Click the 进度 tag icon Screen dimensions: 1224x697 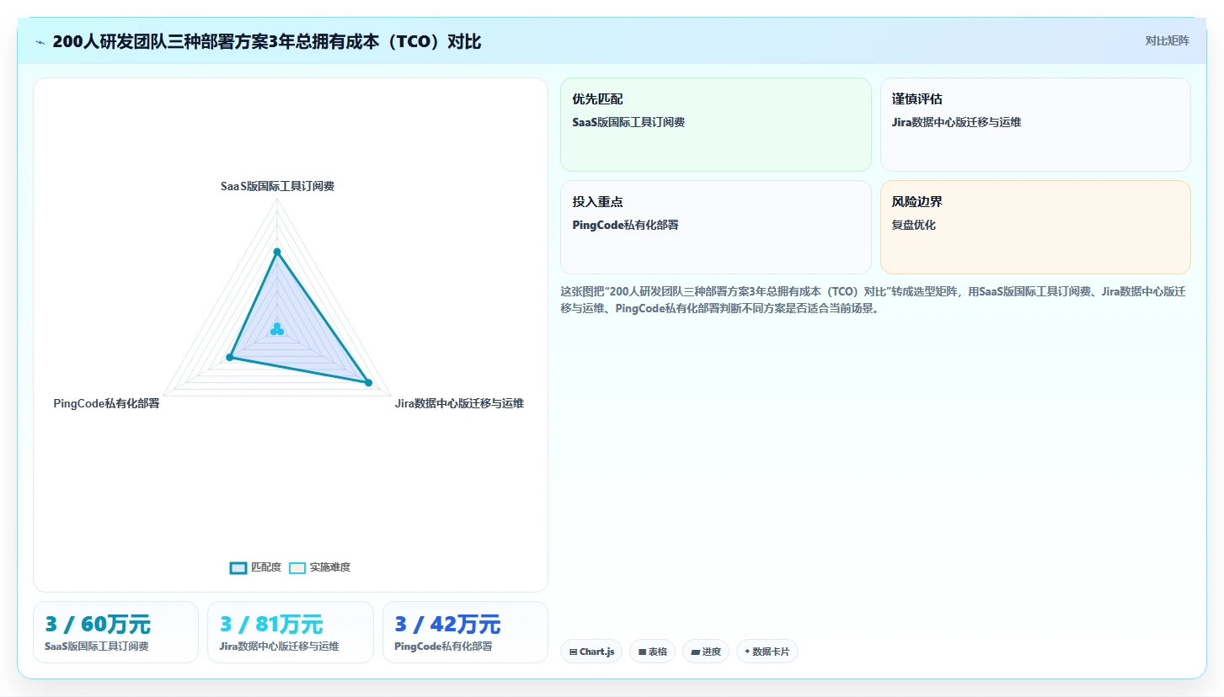coord(696,652)
